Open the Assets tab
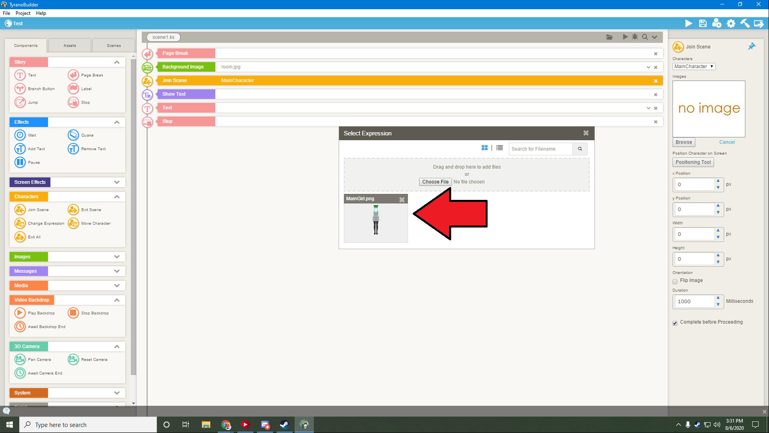 [x=70, y=46]
